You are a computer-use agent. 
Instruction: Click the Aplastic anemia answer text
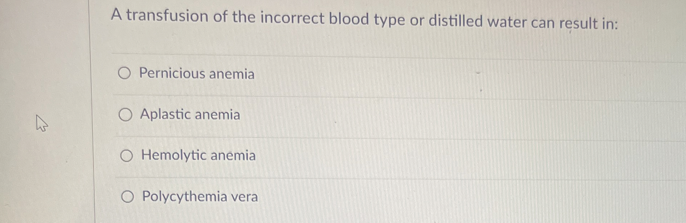pyautogui.click(x=190, y=115)
